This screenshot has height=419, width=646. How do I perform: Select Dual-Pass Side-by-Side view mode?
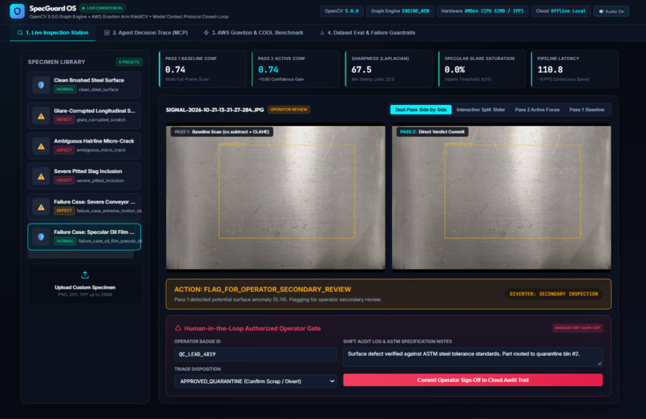[421, 110]
